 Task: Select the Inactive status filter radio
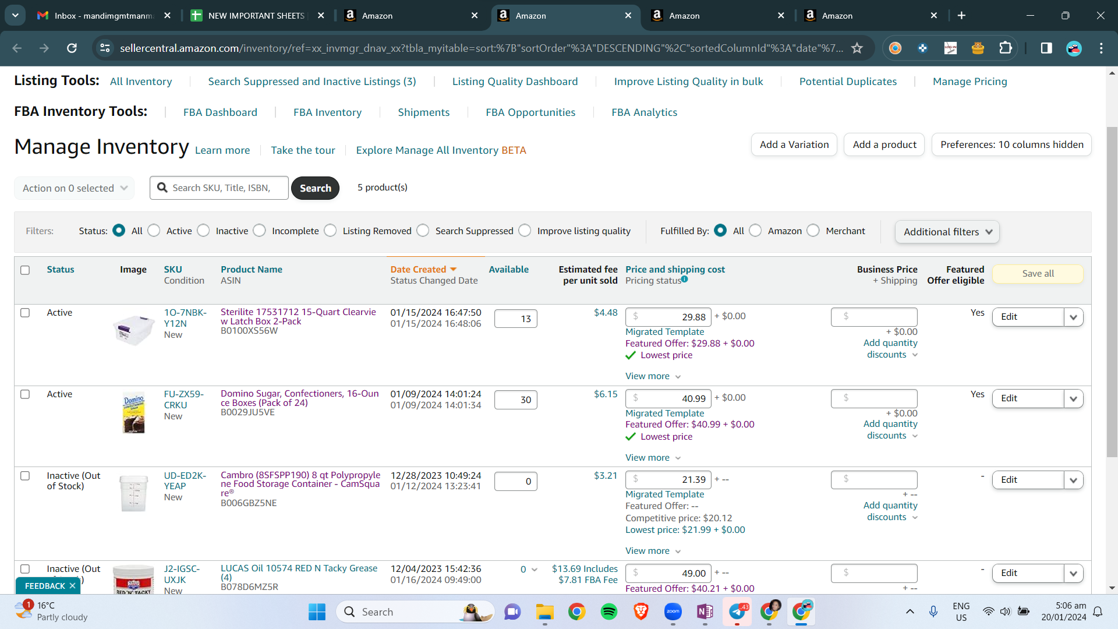(x=204, y=231)
